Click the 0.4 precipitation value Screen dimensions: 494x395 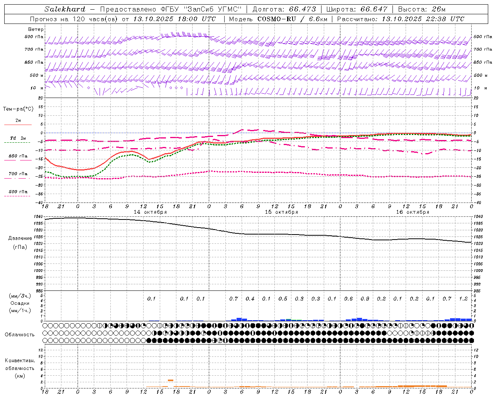[x=250, y=299]
